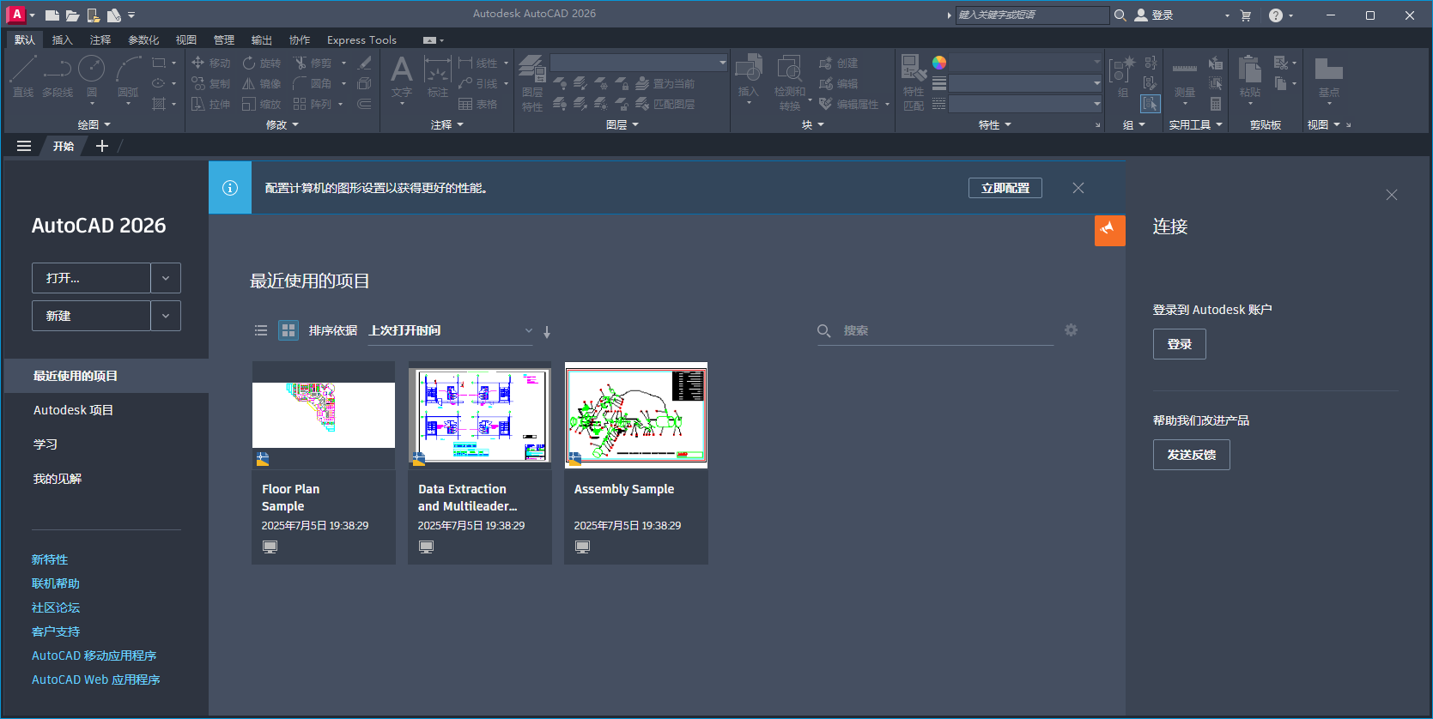Click the Rotate (旋转) tool
Screen dimensions: 1433x719
[262, 63]
